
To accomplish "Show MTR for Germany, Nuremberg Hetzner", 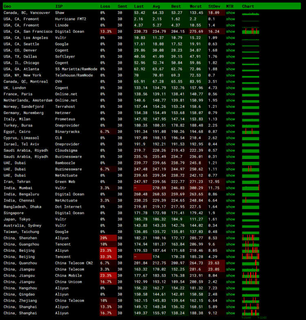I will coord(231,113).
